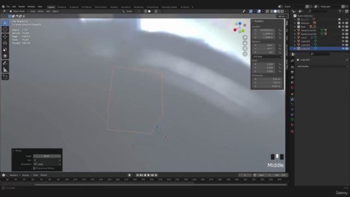Viewport: 350px width, 197px height.
Task: Click the Location Z value field
Action: (x=265, y=37)
